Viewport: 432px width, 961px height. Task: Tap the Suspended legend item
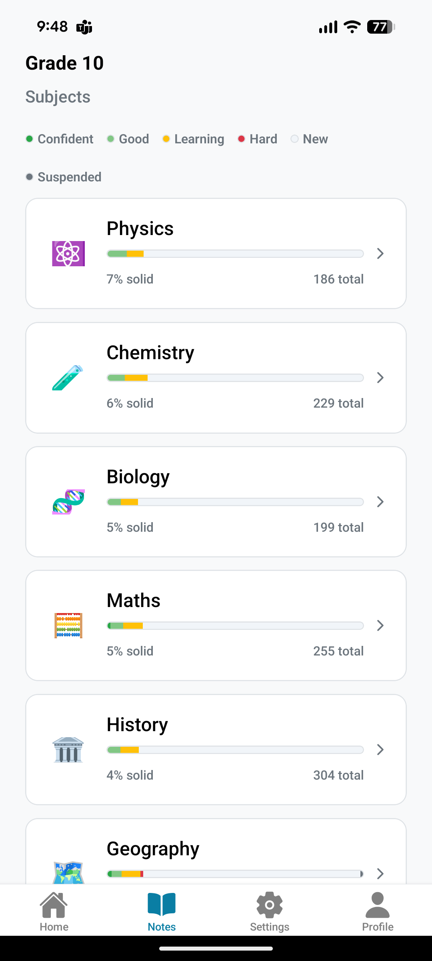pos(64,177)
